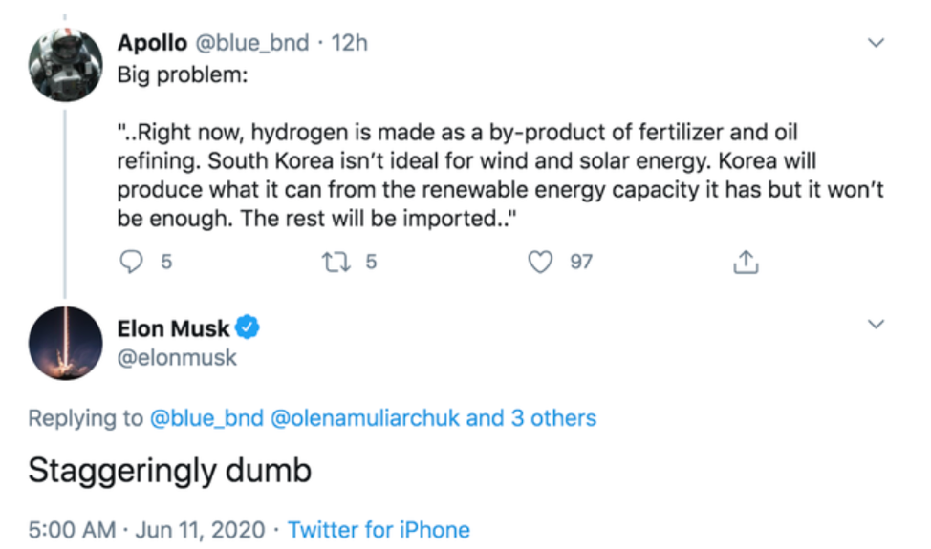Click the 5:00 AM · Jun 11, 2020 timestamp

(x=149, y=529)
